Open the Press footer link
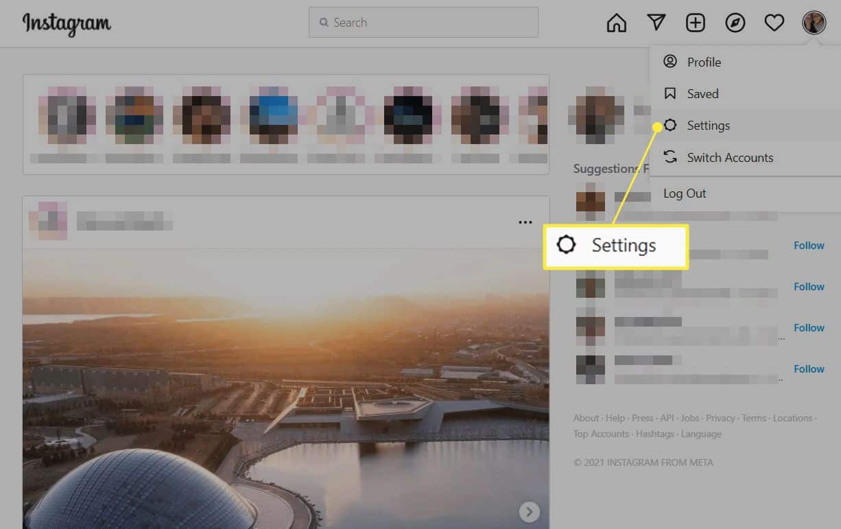 (643, 418)
